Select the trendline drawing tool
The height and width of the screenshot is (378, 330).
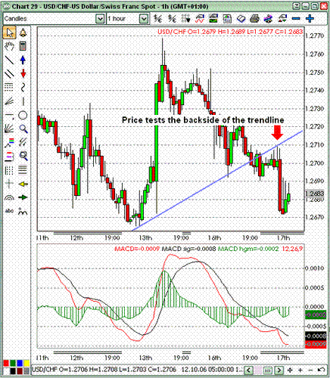point(9,60)
